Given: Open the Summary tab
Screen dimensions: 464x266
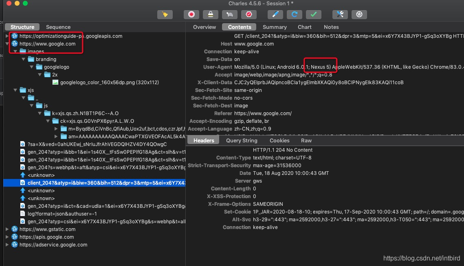Looking at the screenshot, I should pos(275,27).
